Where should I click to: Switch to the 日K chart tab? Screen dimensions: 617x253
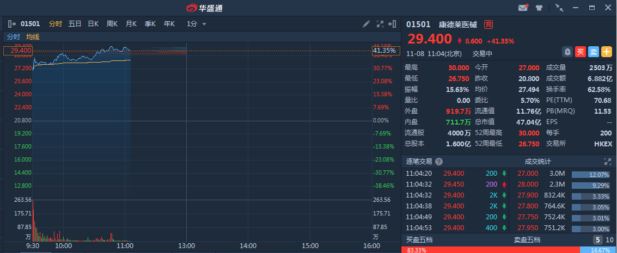point(93,24)
